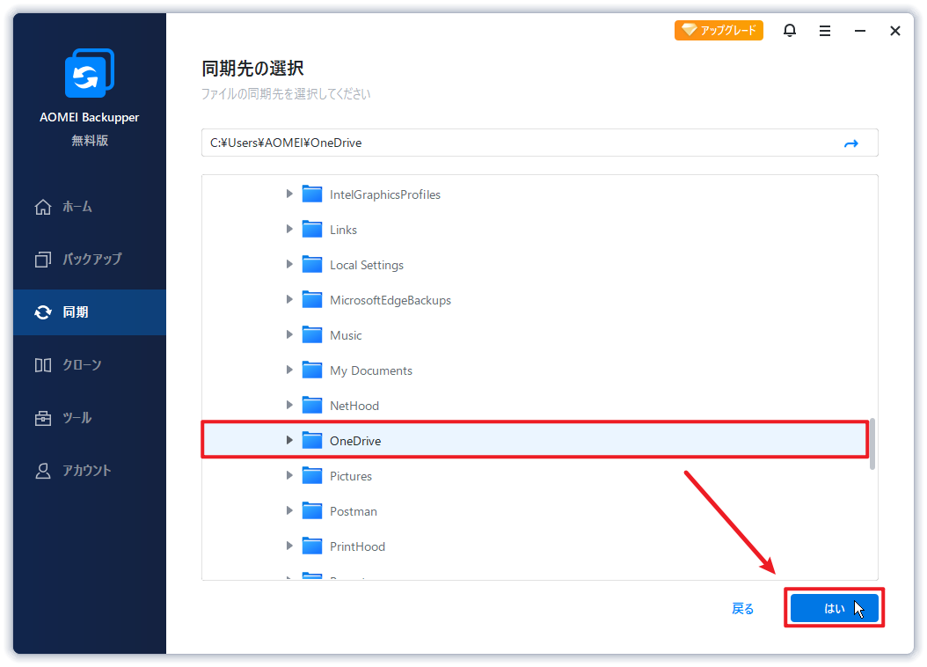Click the NetHood folder icon
Viewport: 927px width, 667px height.
(x=312, y=405)
